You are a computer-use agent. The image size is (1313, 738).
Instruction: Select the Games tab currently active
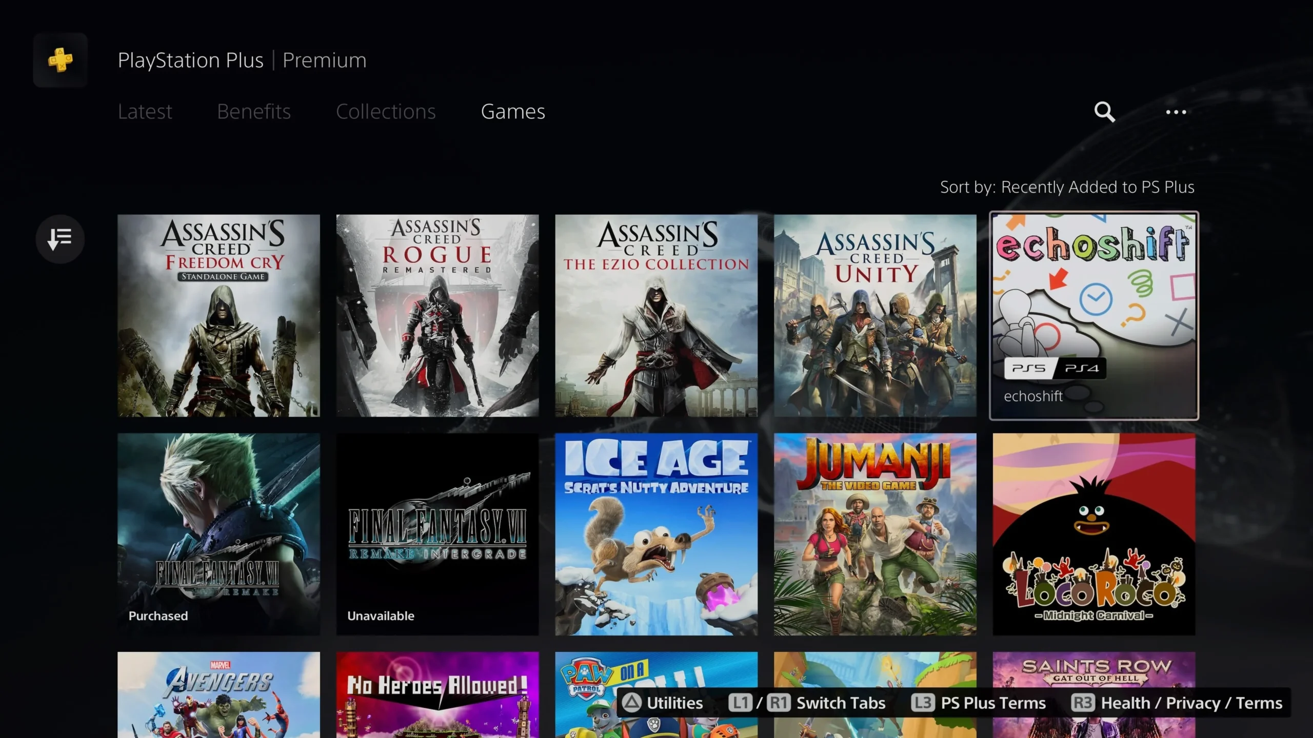[513, 111]
